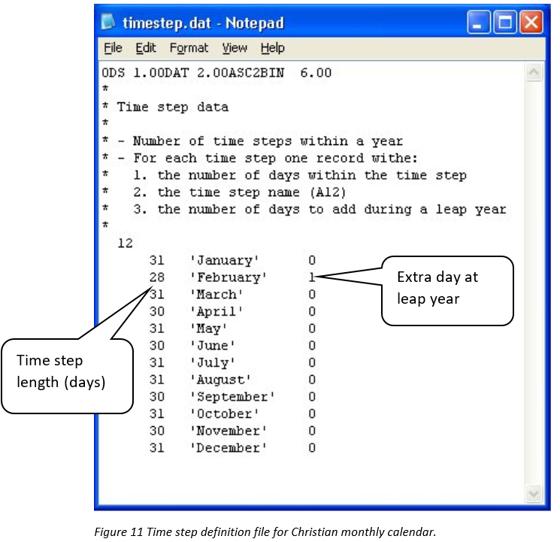Image resolution: width=560 pixels, height=542 pixels.
Task: Open the Help menu
Action: click(273, 48)
